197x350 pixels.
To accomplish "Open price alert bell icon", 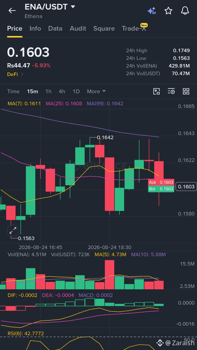I will [x=185, y=11].
